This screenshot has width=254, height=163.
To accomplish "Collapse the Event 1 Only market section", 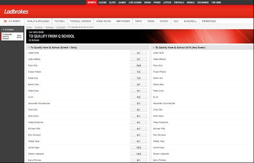I will click(x=29, y=48).
